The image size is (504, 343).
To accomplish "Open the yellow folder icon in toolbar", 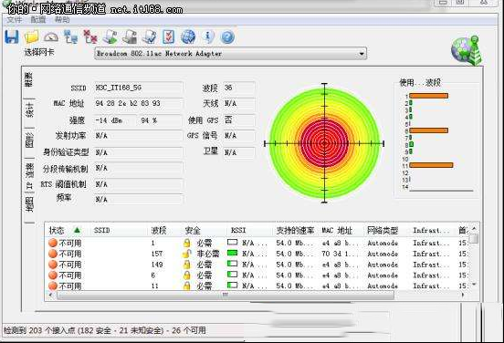I will tap(31, 36).
